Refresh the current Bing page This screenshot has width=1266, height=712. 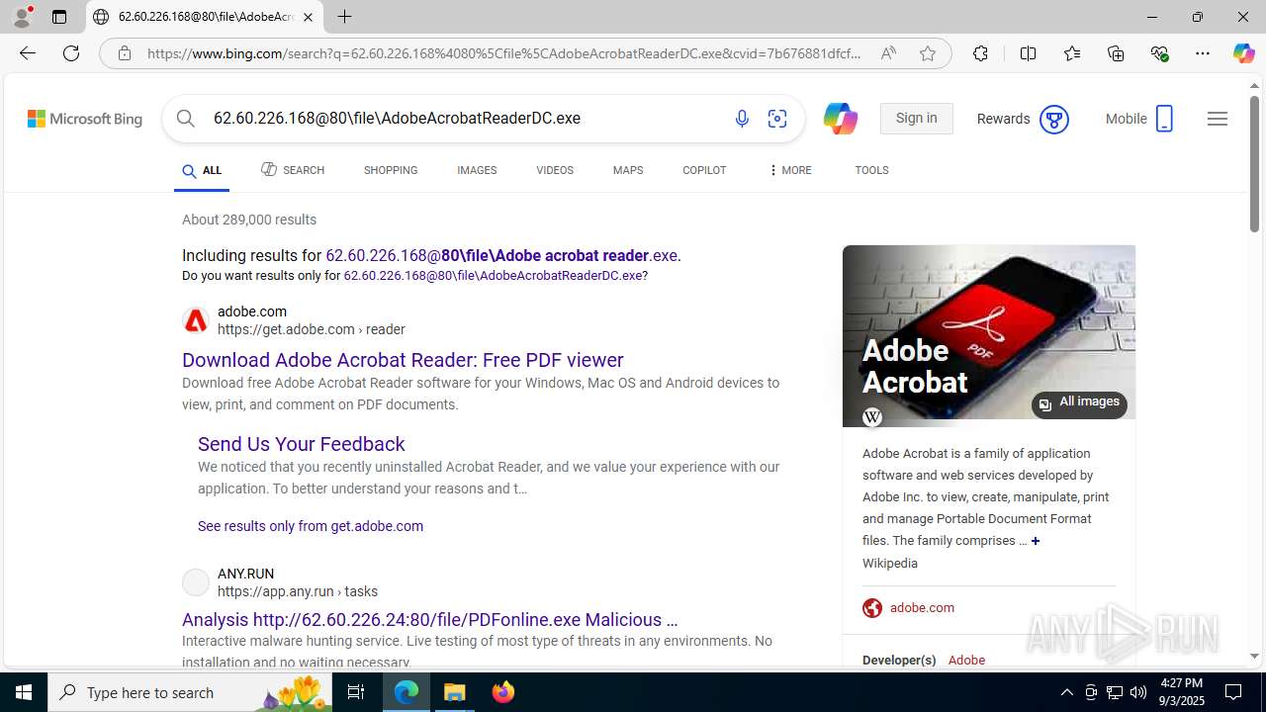click(71, 53)
